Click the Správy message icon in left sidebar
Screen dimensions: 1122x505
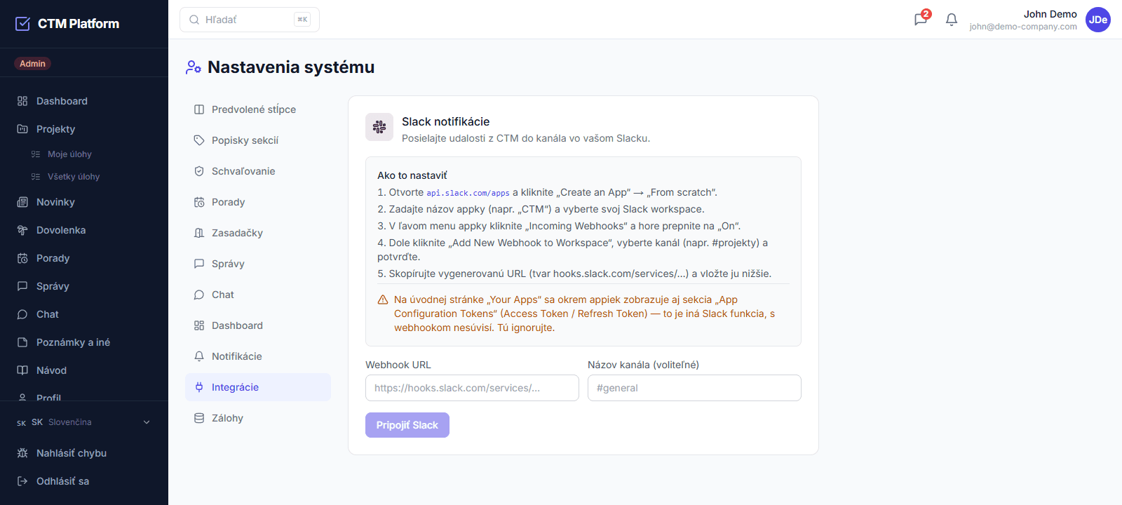click(x=22, y=286)
